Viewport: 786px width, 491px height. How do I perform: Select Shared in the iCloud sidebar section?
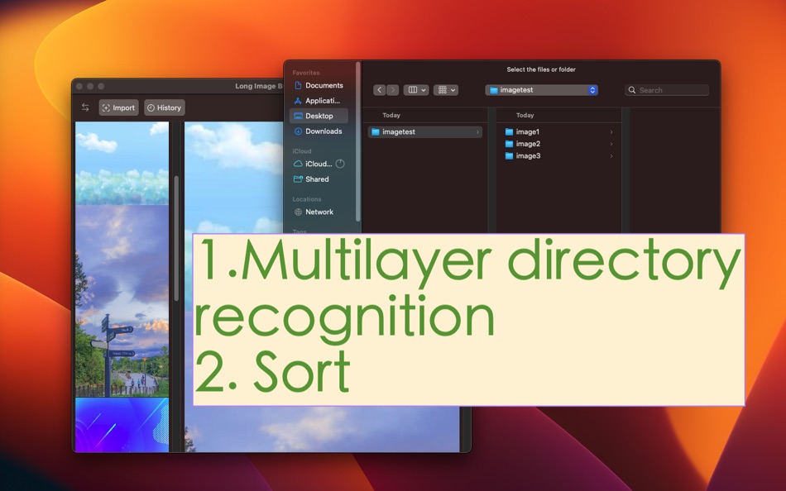pyautogui.click(x=319, y=179)
